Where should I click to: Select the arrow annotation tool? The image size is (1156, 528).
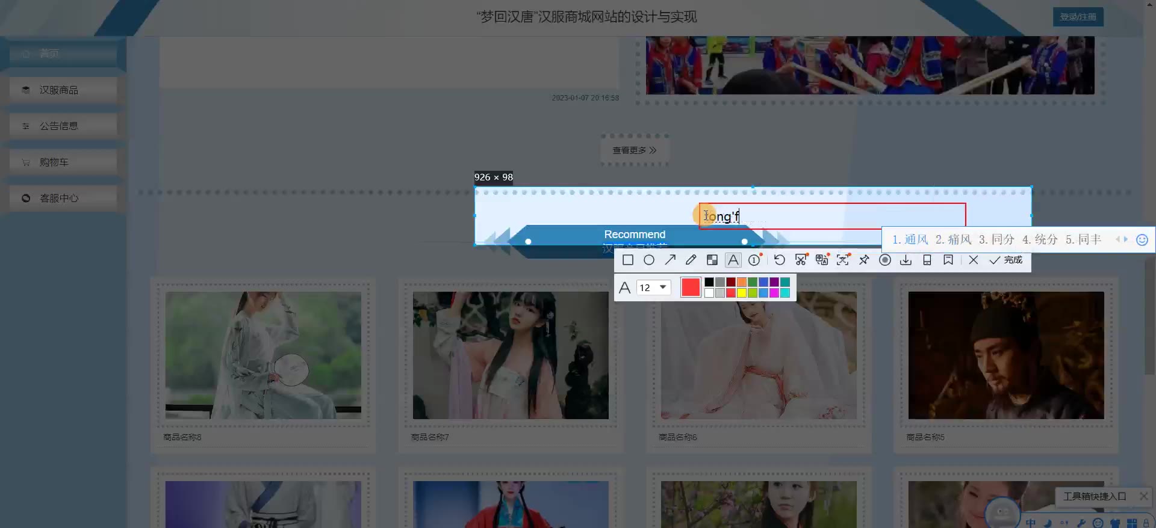click(x=670, y=260)
